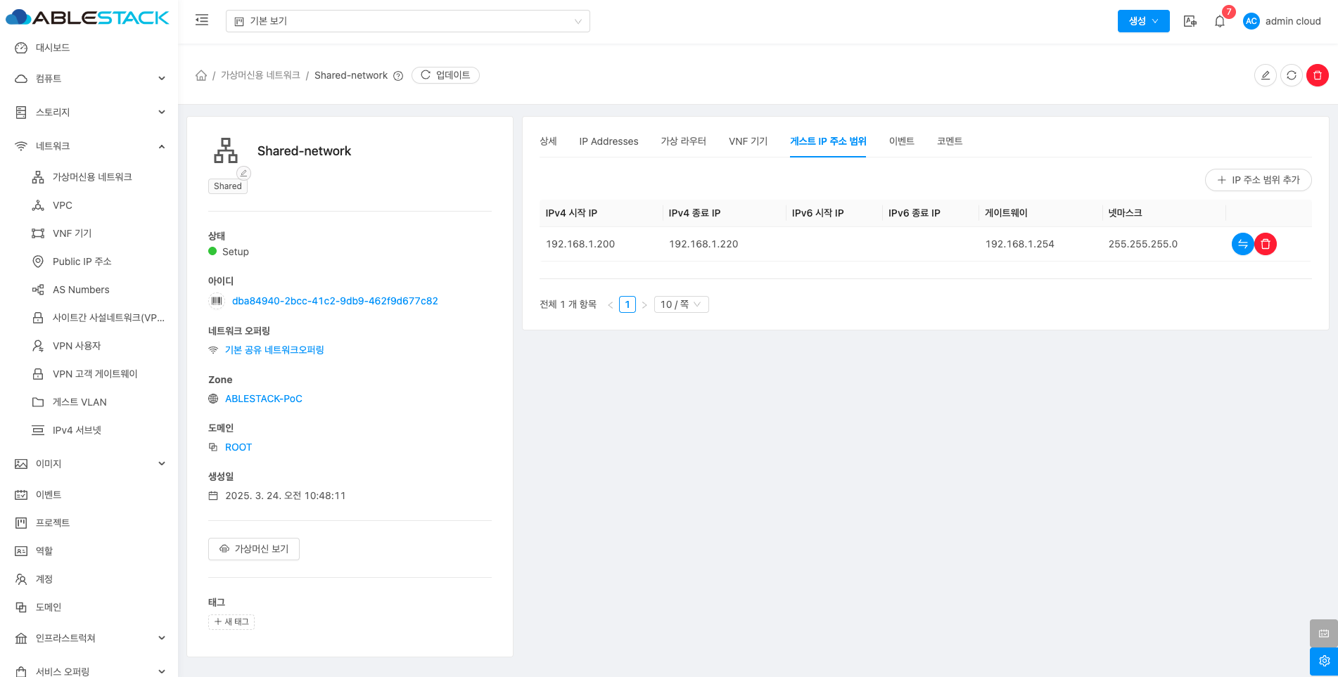
Task: Open the notifications bell
Action: [x=1220, y=21]
